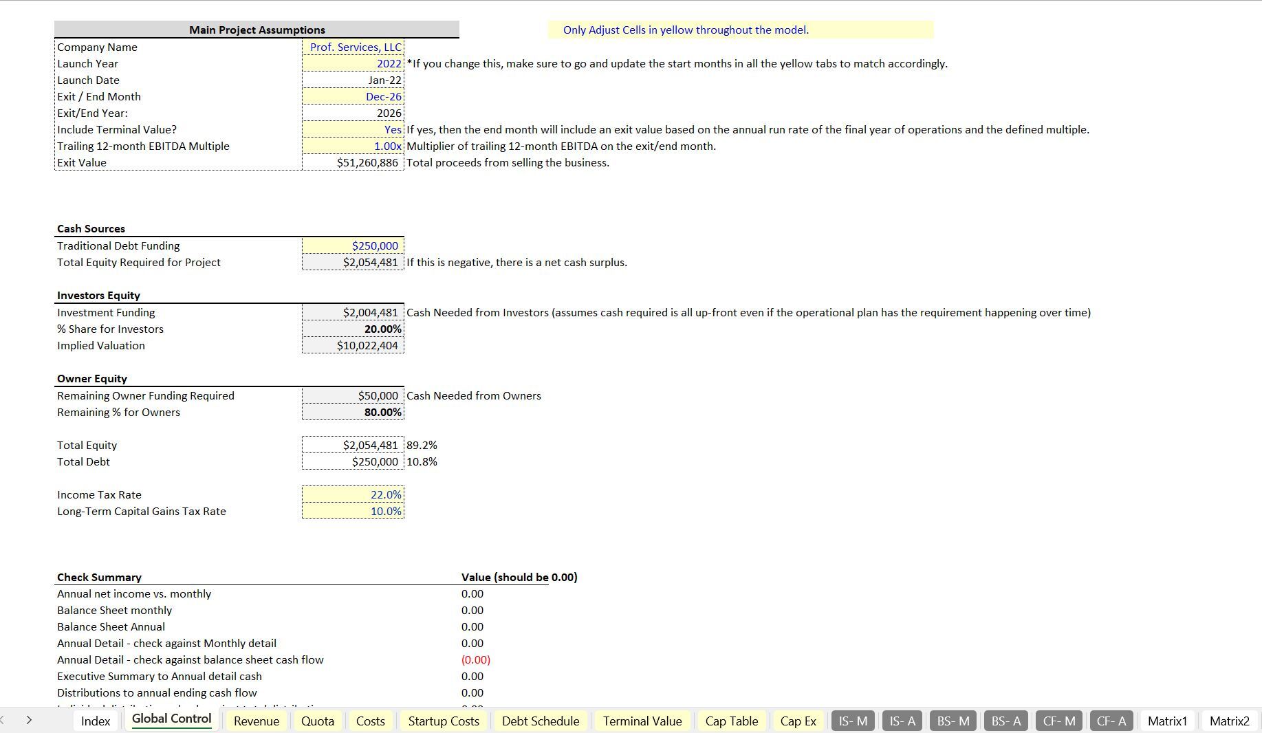Screen dimensions: 1262x733
Task: Go to the Costs sheet tab
Action: [x=370, y=721]
